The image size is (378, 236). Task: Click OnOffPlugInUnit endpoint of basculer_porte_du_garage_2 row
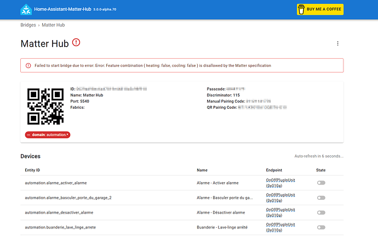point(280,198)
